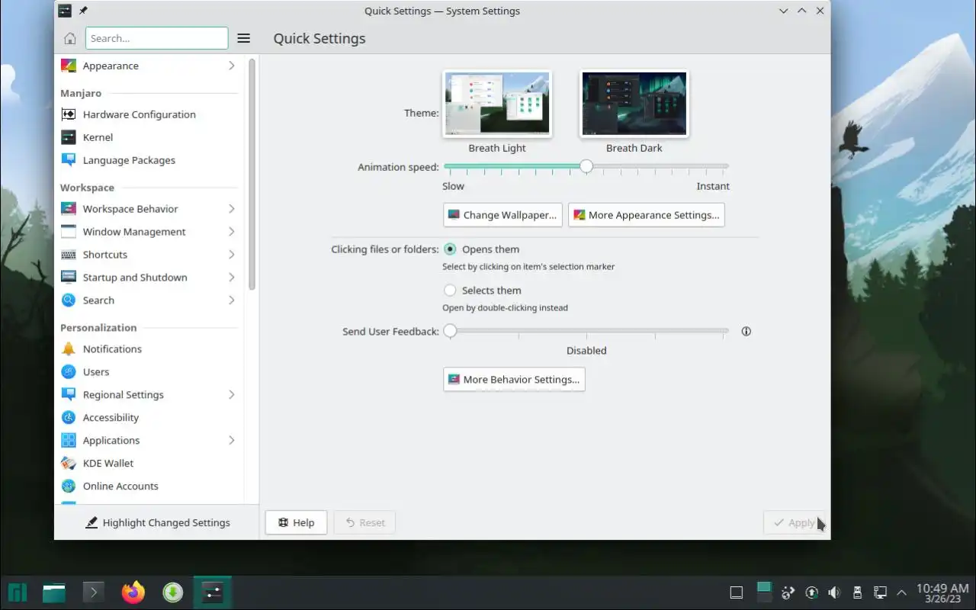Show hidden system tray icons arrow
Screen dimensions: 976x610
click(901, 592)
